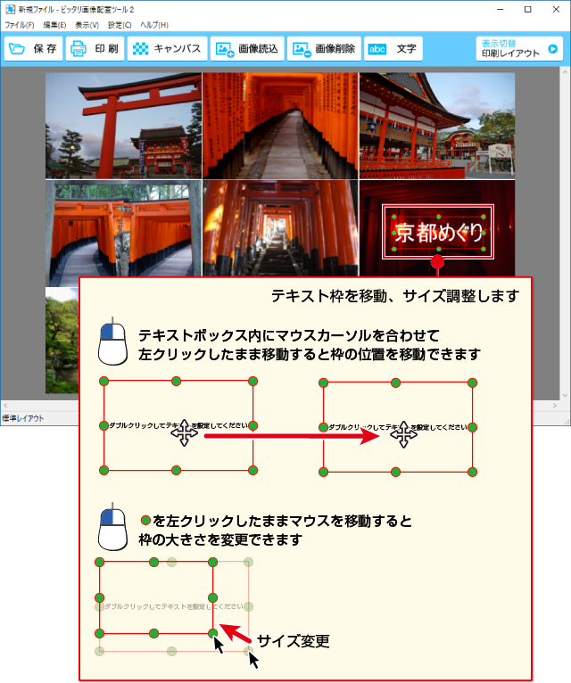
Task: Click the horizontal scrollbar right arrow
Action: click(555, 406)
